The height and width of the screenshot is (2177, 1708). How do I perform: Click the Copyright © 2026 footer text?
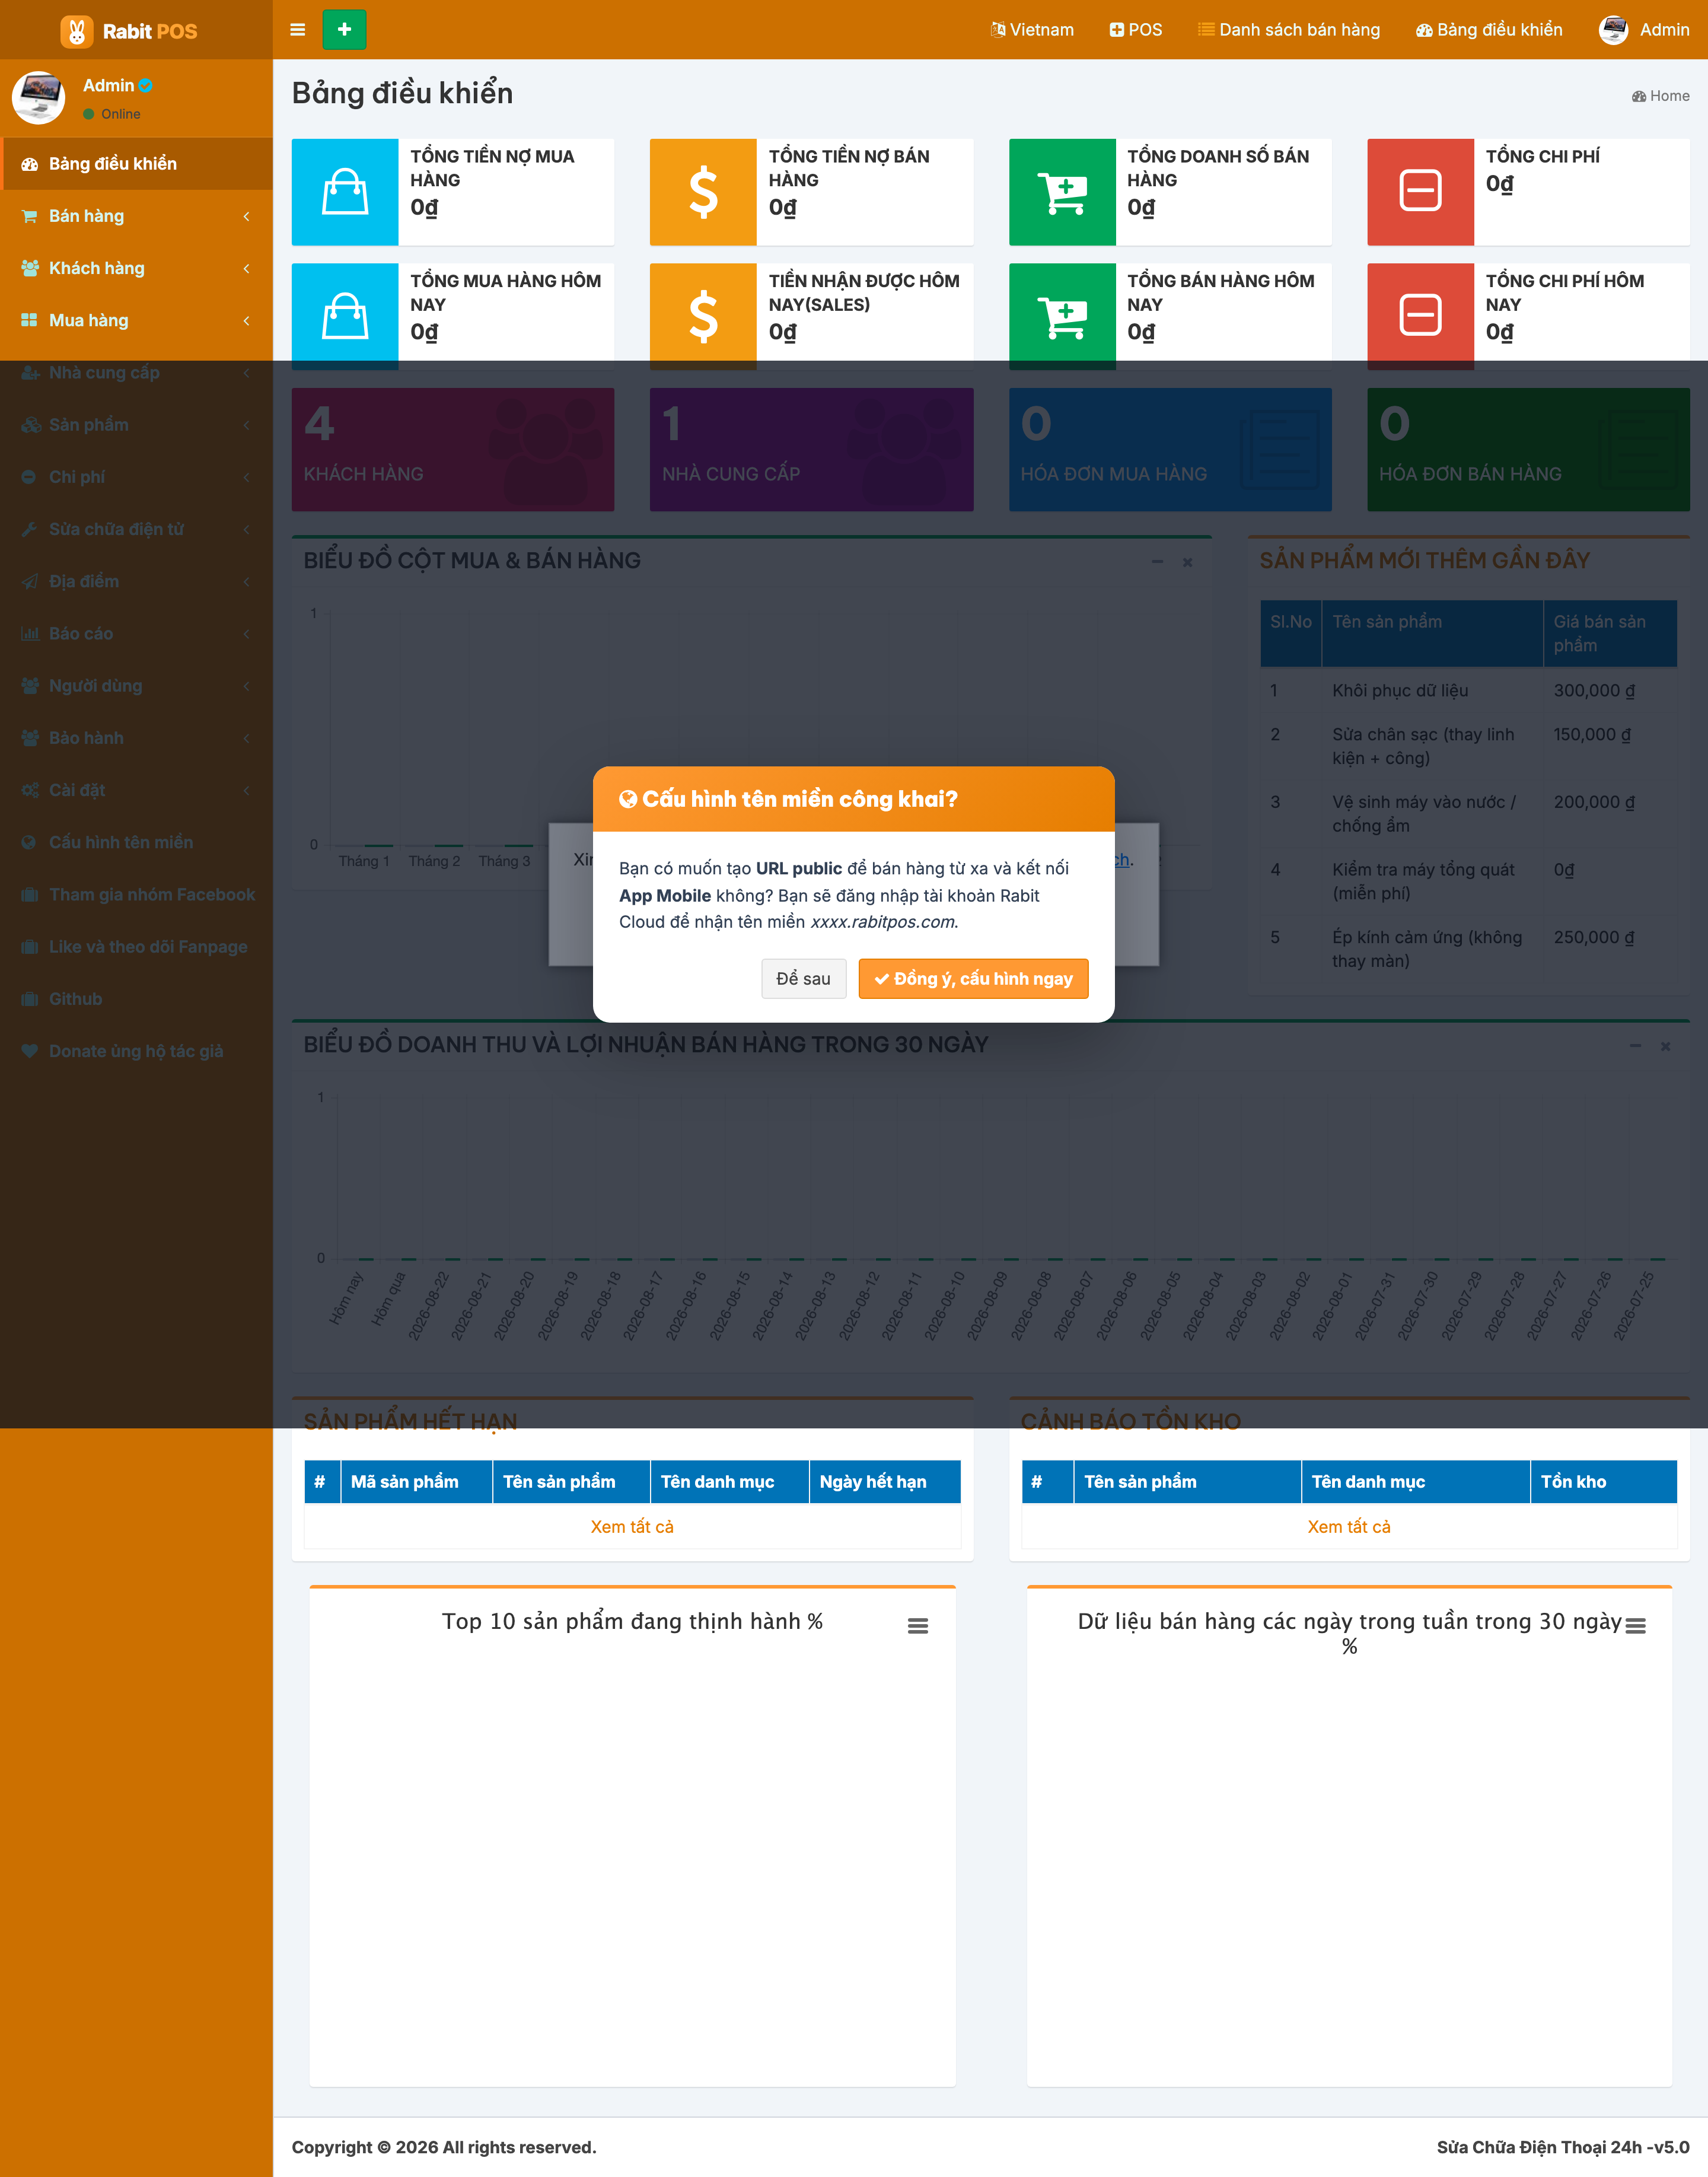coord(444,2147)
